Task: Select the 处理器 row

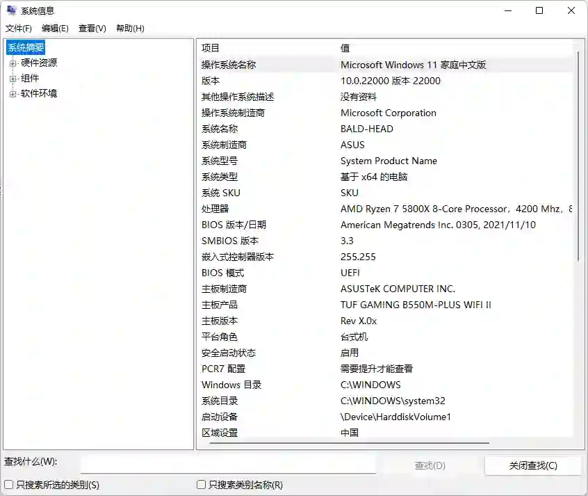Action: tap(385, 209)
